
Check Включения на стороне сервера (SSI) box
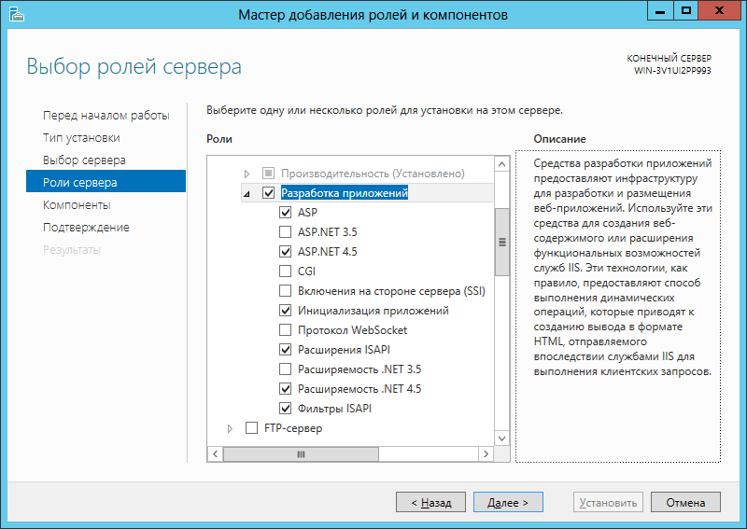click(285, 291)
